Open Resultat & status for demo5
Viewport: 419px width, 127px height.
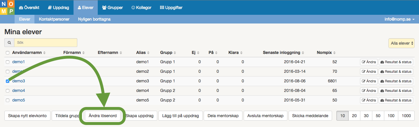(x=396, y=100)
